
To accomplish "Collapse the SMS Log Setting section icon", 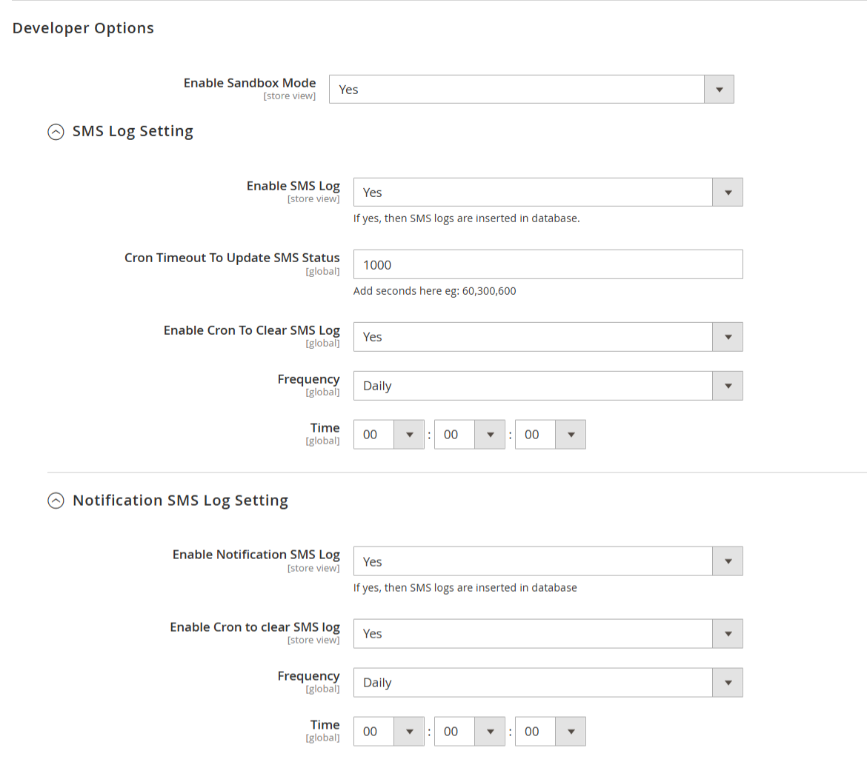I will (56, 132).
